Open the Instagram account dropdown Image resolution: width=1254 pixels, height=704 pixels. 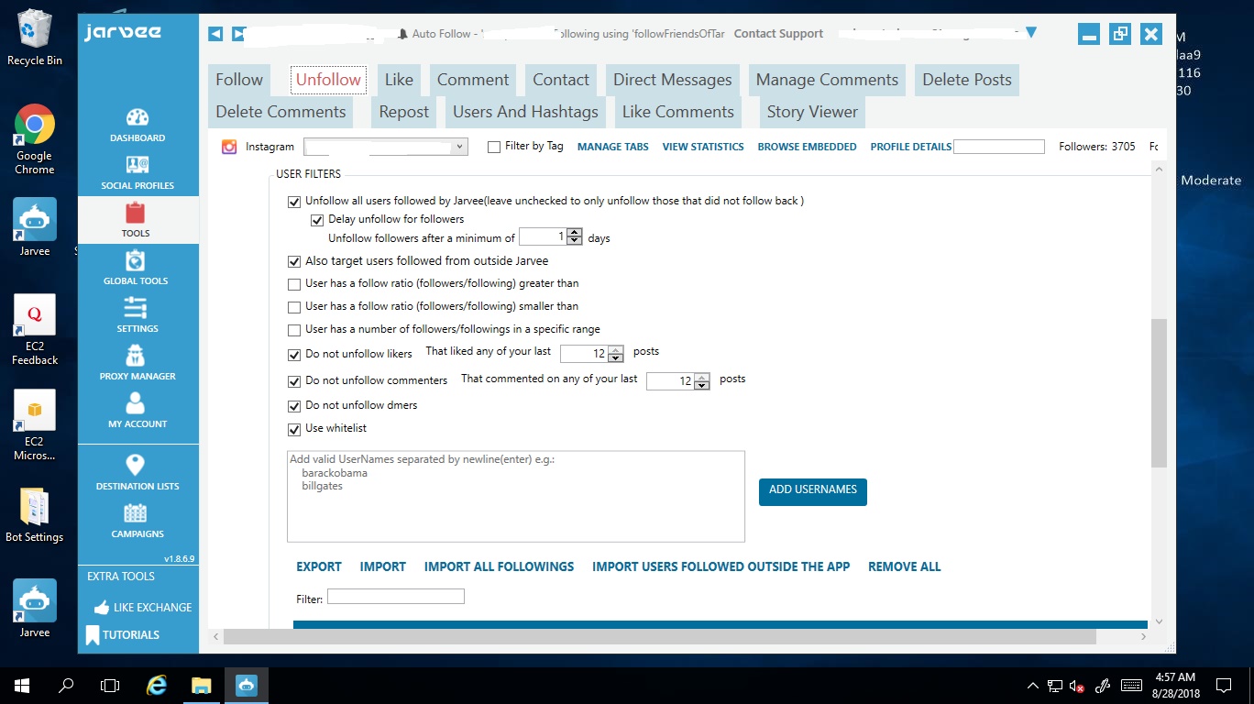[x=386, y=147]
